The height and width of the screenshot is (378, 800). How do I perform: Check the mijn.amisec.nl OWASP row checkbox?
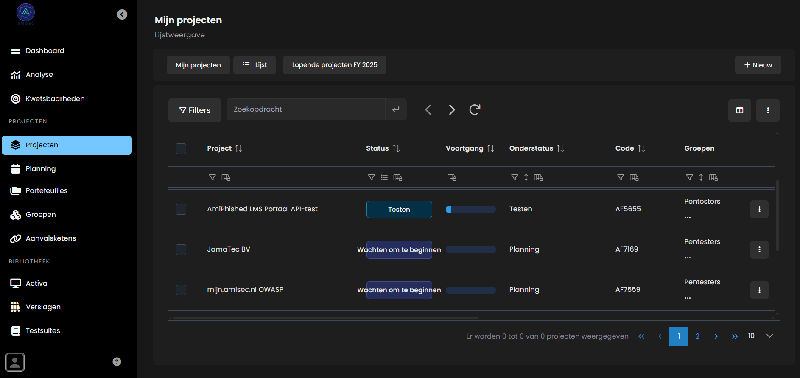(x=181, y=290)
